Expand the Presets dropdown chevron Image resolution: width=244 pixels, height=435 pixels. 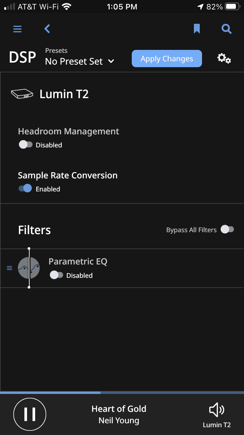[x=111, y=61]
